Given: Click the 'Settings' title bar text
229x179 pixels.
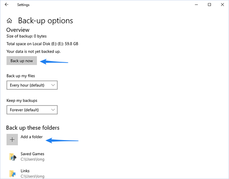Looking at the screenshot, I should click(x=23, y=5).
